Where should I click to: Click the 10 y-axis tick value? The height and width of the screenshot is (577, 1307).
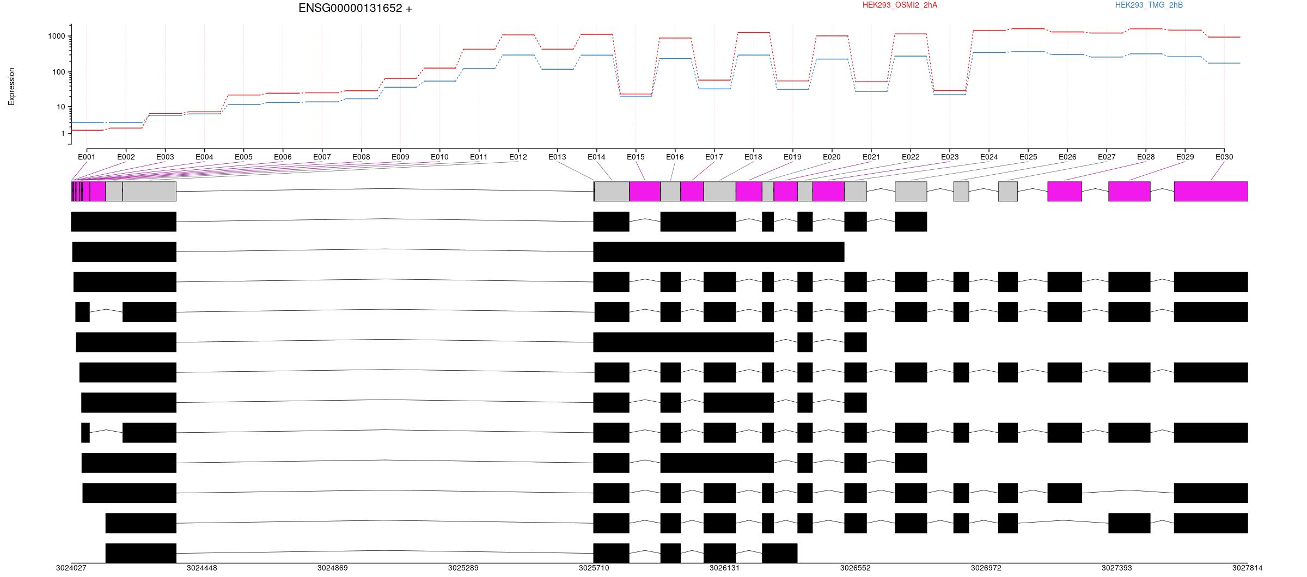61,107
